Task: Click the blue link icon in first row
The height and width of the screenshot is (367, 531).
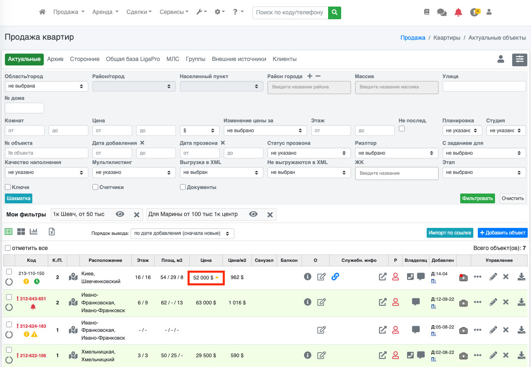Action: [x=335, y=277]
